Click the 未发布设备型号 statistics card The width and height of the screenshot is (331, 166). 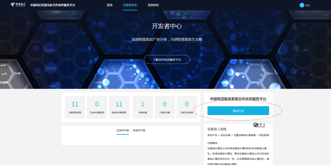[119, 107]
